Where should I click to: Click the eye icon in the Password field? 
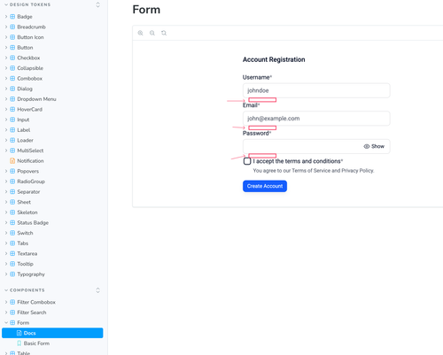pyautogui.click(x=367, y=146)
